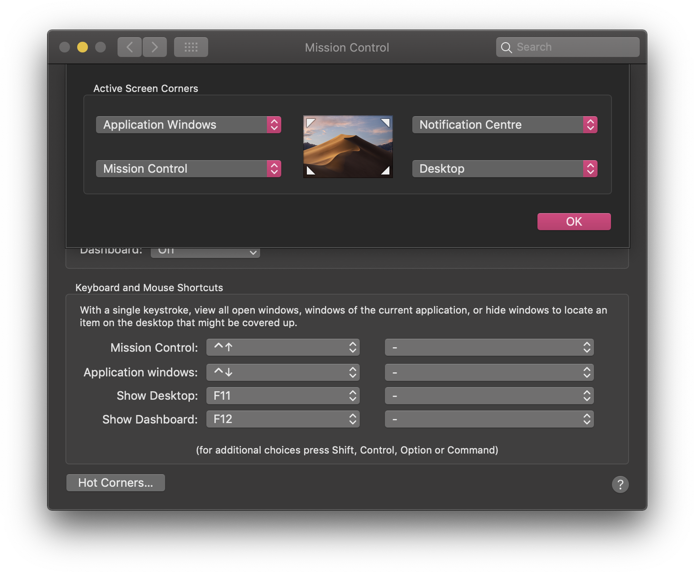Image resolution: width=694 pixels, height=572 pixels.
Task: Expand the bottom-left Mission Control corner dropdown
Action: point(188,169)
